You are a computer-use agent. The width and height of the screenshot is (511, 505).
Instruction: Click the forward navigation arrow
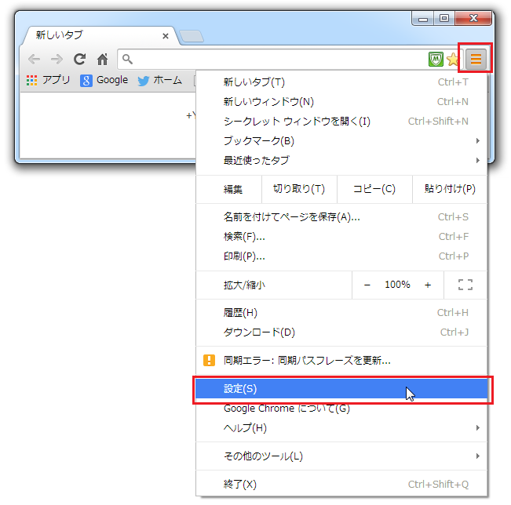tap(57, 59)
